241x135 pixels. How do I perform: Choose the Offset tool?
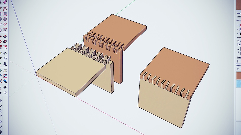[5, 47]
